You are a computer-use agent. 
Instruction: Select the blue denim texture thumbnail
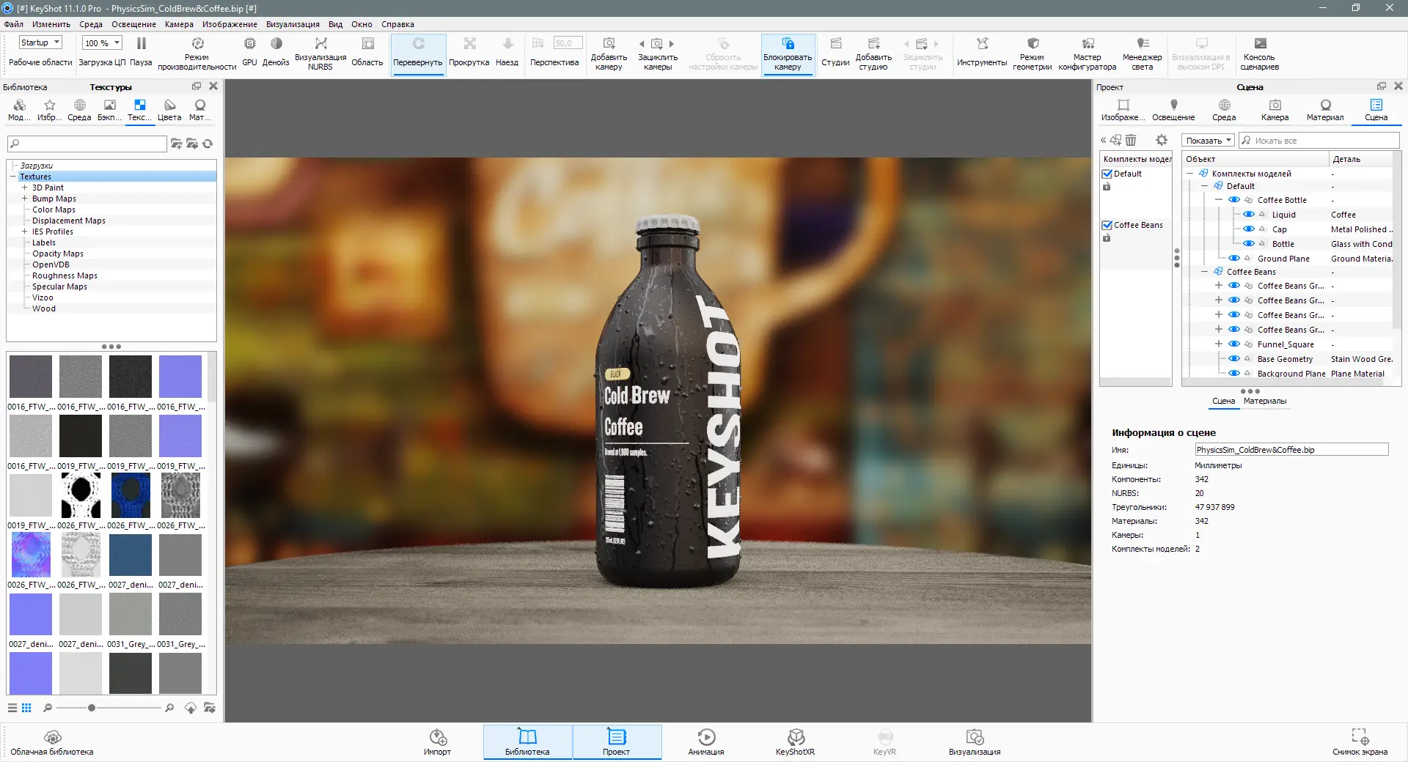point(131,555)
